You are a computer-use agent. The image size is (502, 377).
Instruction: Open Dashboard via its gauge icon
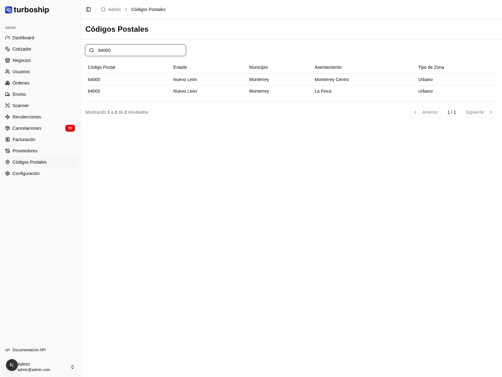pos(8,38)
